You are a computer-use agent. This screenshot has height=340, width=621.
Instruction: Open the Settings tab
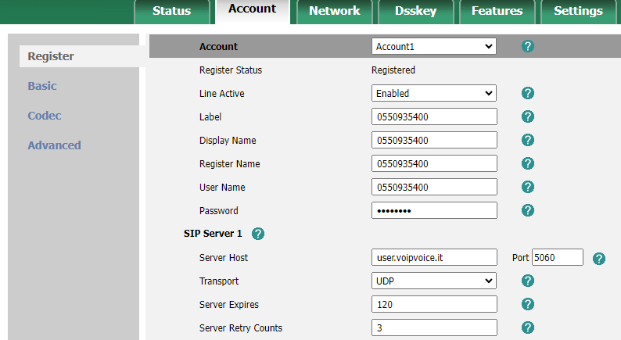pos(578,12)
